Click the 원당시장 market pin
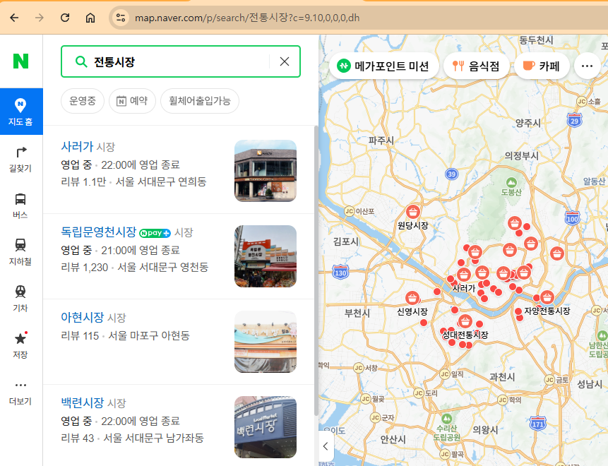The image size is (608, 466). tap(413, 212)
